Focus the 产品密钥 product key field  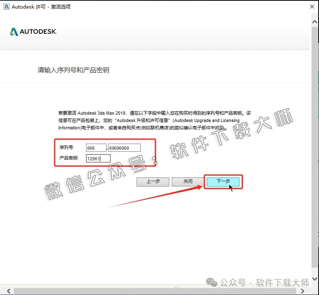[98, 158]
